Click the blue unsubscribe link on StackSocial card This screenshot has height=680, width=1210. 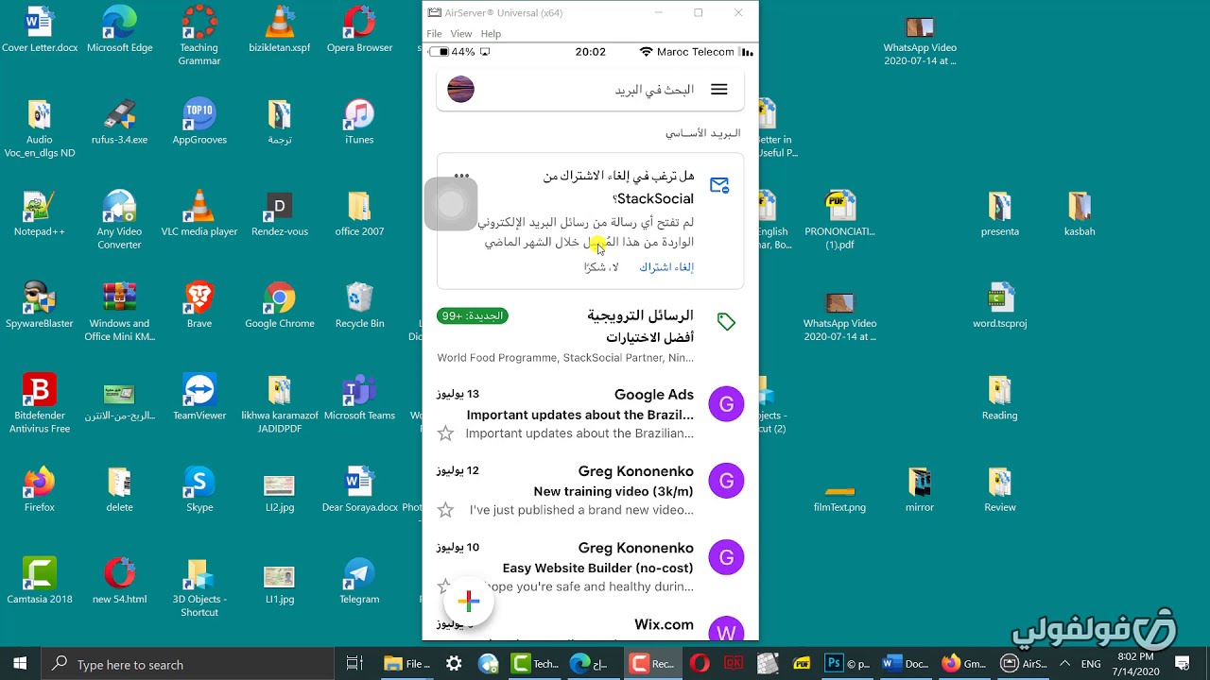(666, 267)
